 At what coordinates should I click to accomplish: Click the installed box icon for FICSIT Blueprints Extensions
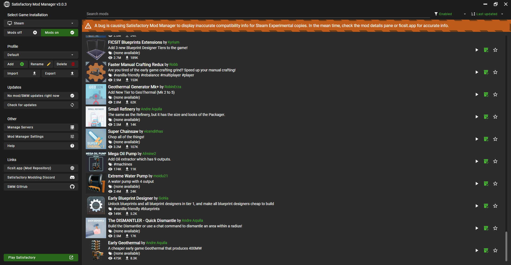click(x=486, y=50)
